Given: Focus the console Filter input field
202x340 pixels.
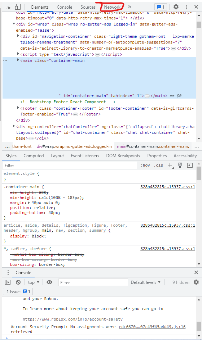Looking at the screenshot, I should pyautogui.click(x=93, y=282).
